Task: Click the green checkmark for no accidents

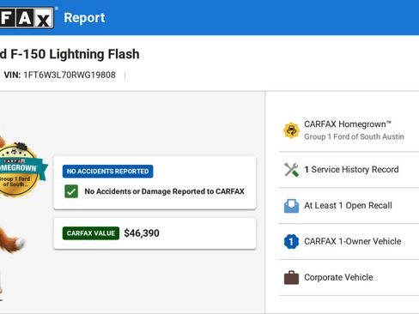Action: point(71,191)
